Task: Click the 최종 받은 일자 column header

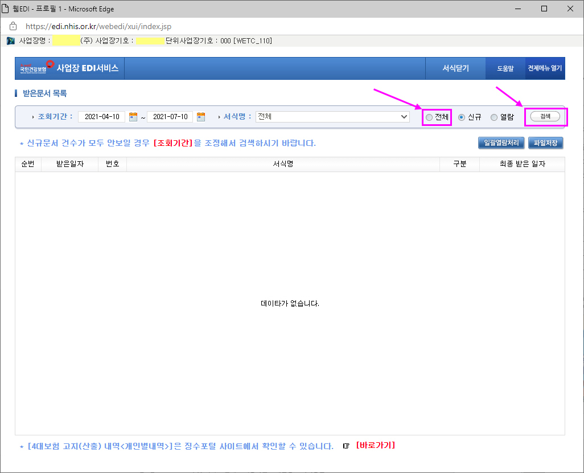Action: (522, 164)
